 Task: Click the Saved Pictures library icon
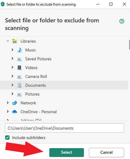tap(19, 59)
